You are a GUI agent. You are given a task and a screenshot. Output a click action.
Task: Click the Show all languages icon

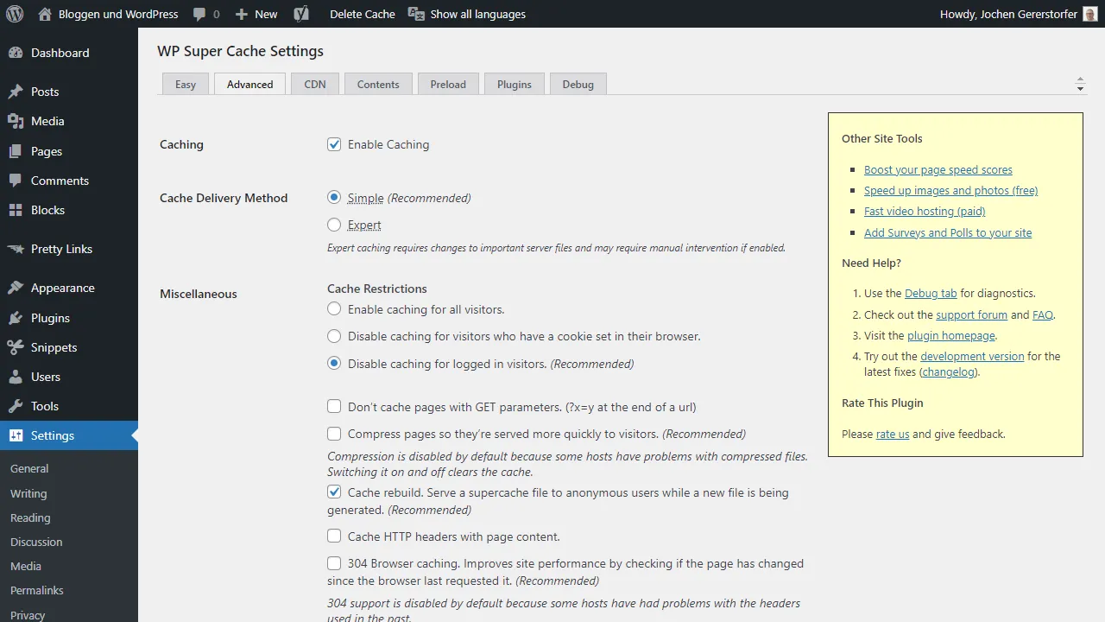click(416, 14)
